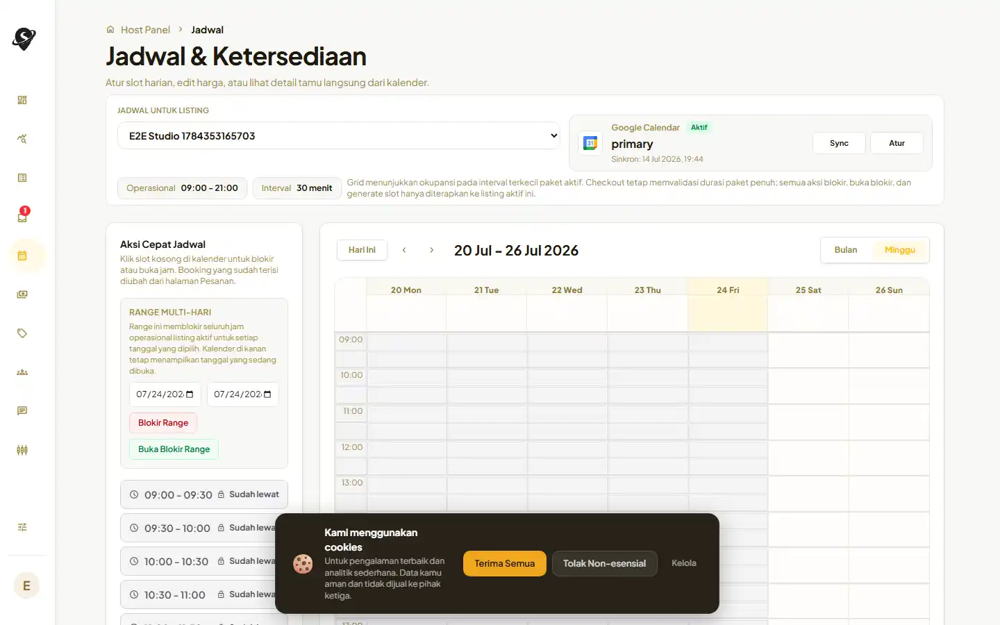Open the price tag icon in sidebar
Viewport: 1000px width, 625px height.
tap(22, 333)
